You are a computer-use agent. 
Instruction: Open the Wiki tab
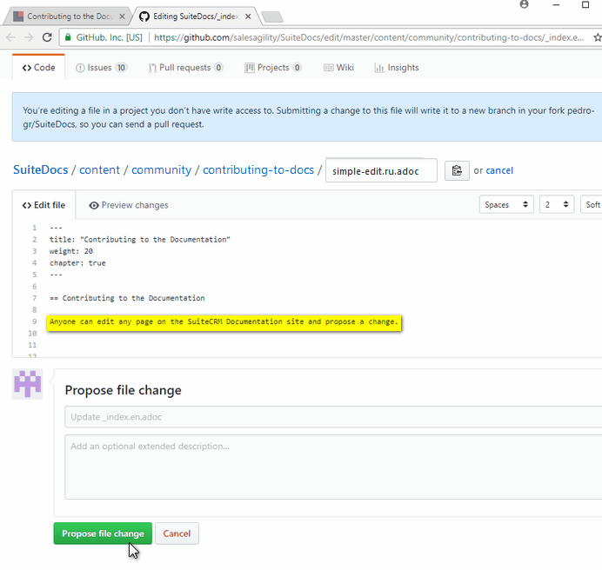point(338,68)
